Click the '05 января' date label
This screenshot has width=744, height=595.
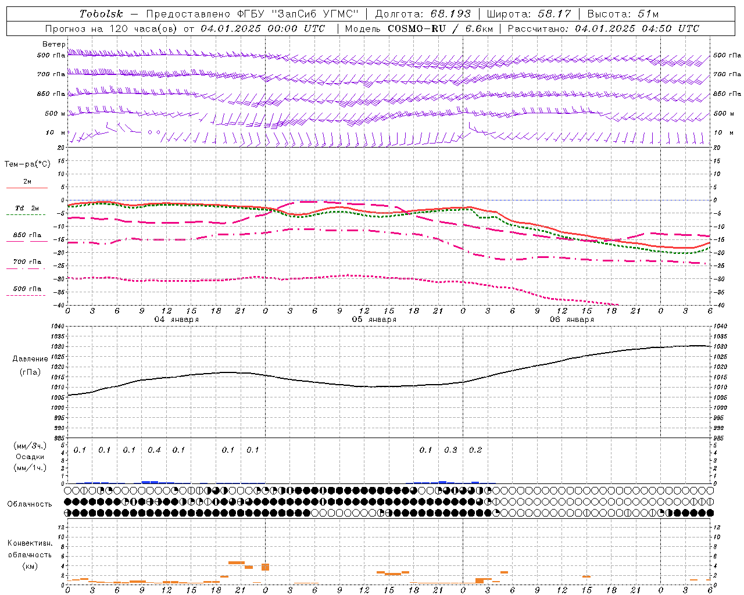(374, 320)
